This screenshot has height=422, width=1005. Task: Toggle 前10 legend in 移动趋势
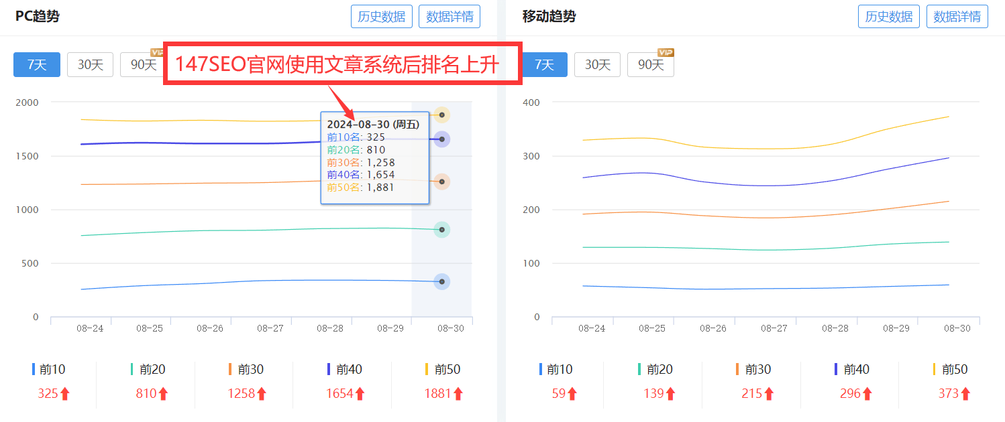pos(556,369)
